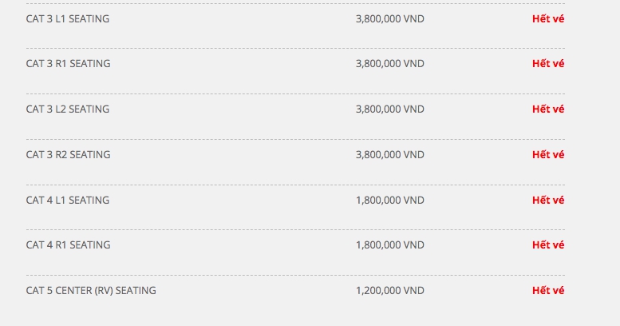Click the CAT 3 L1 SEATING label

(x=67, y=18)
